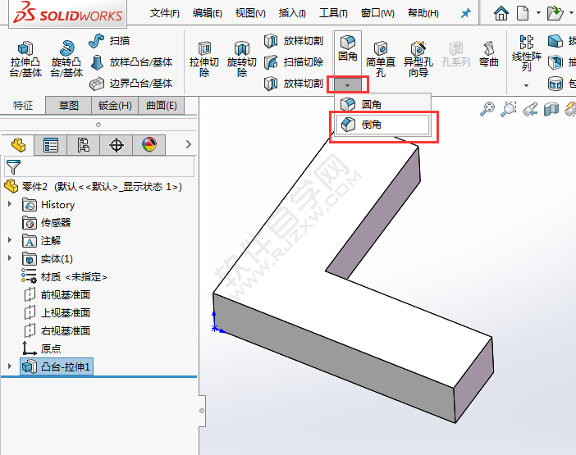The height and width of the screenshot is (455, 576).
Task: Switch to the 草图 sketch tab
Action: [69, 106]
